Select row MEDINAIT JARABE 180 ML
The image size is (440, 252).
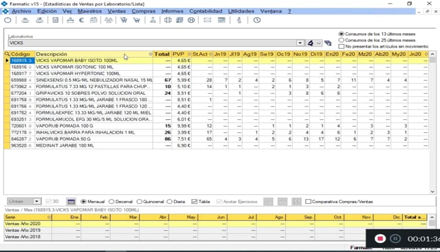pos(216,145)
